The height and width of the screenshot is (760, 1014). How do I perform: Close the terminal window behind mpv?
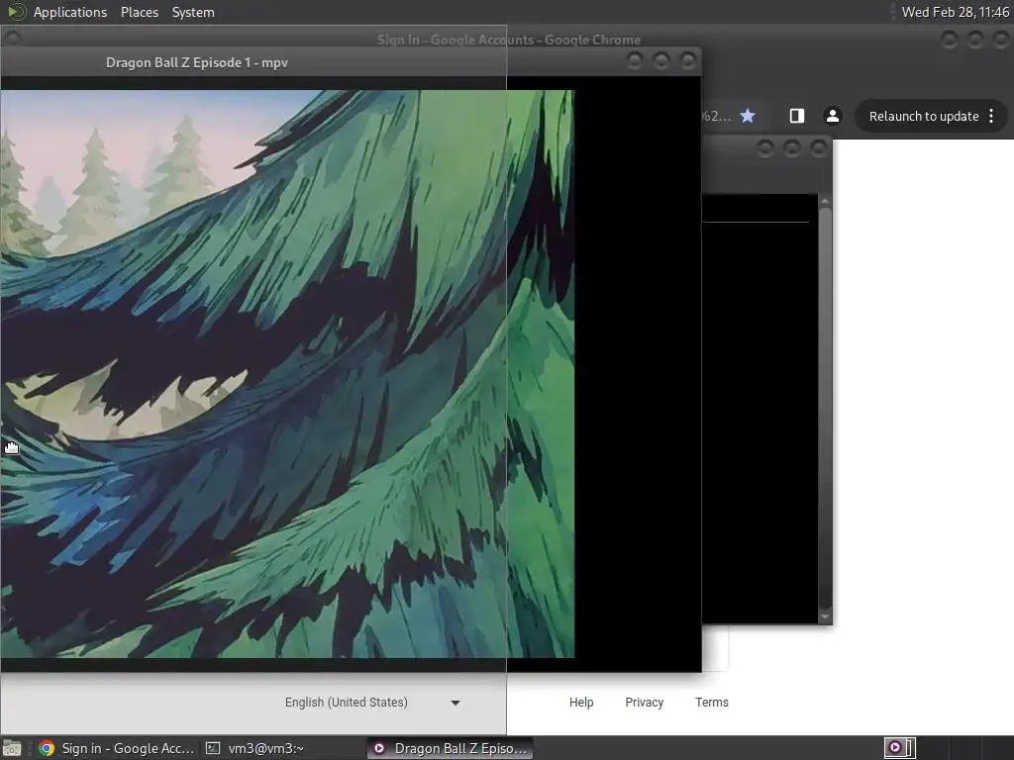click(x=819, y=149)
